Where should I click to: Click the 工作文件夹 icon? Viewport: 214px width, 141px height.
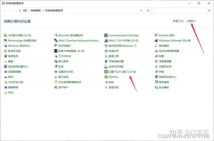(x=56, y=56)
